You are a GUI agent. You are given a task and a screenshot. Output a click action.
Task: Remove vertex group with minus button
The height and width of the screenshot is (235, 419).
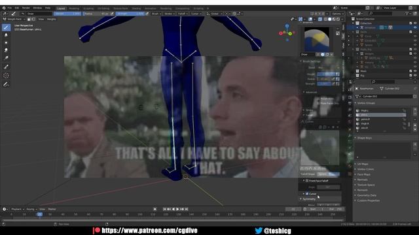414,114
